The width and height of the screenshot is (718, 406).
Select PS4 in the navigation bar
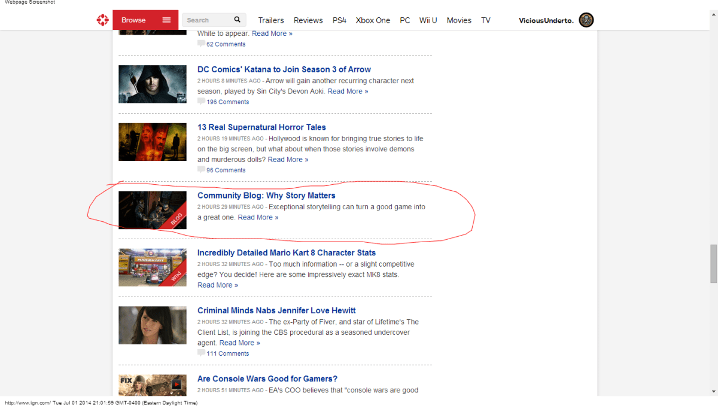click(339, 20)
